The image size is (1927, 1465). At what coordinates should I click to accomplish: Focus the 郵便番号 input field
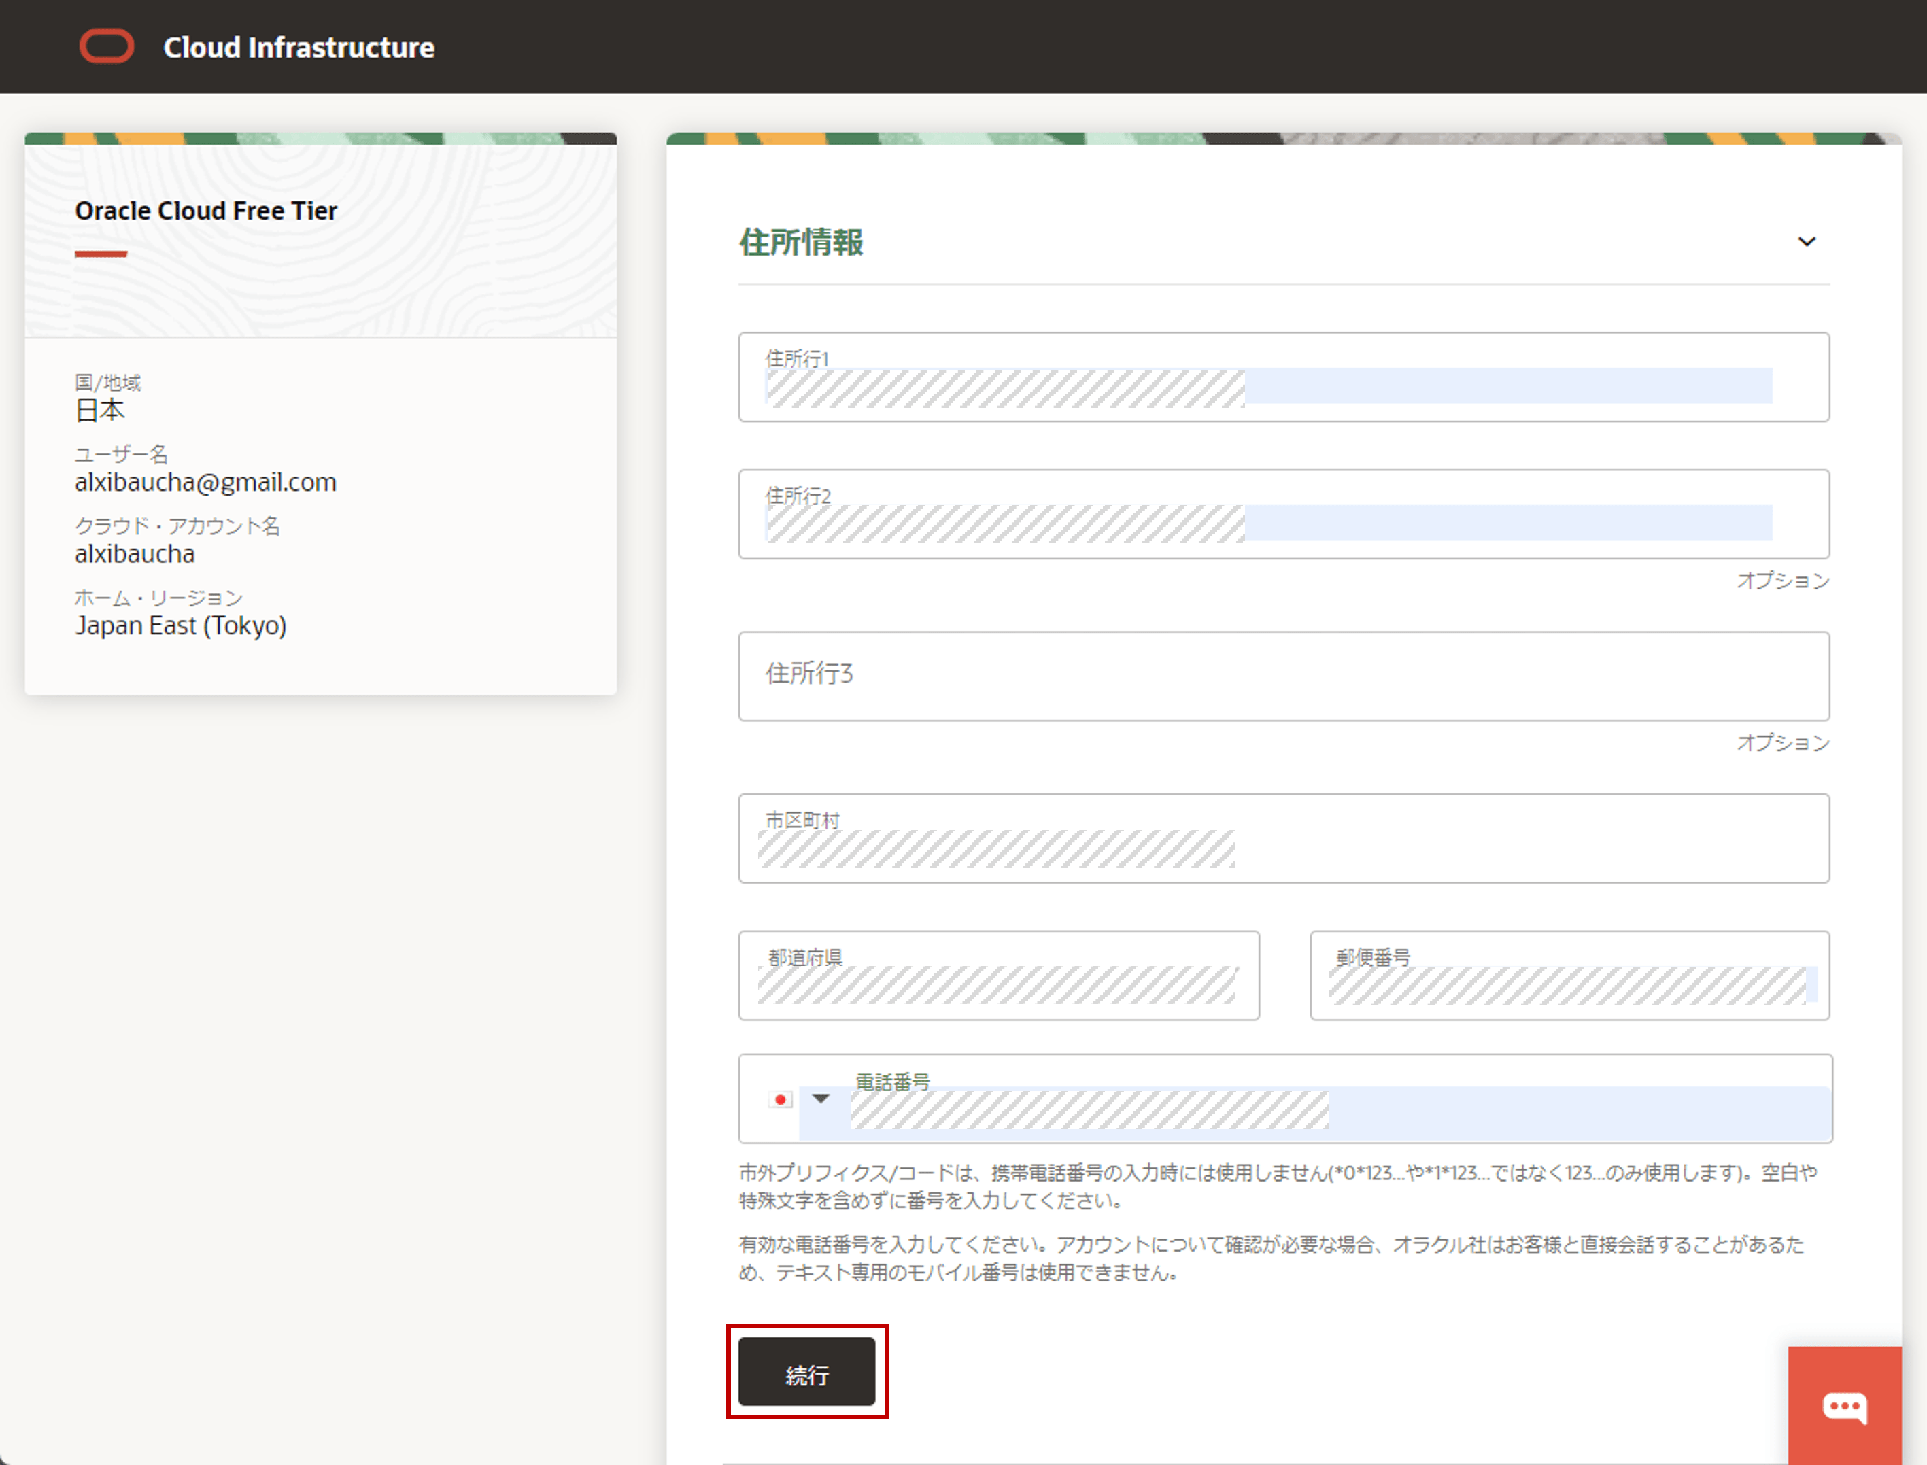pyautogui.click(x=1569, y=976)
